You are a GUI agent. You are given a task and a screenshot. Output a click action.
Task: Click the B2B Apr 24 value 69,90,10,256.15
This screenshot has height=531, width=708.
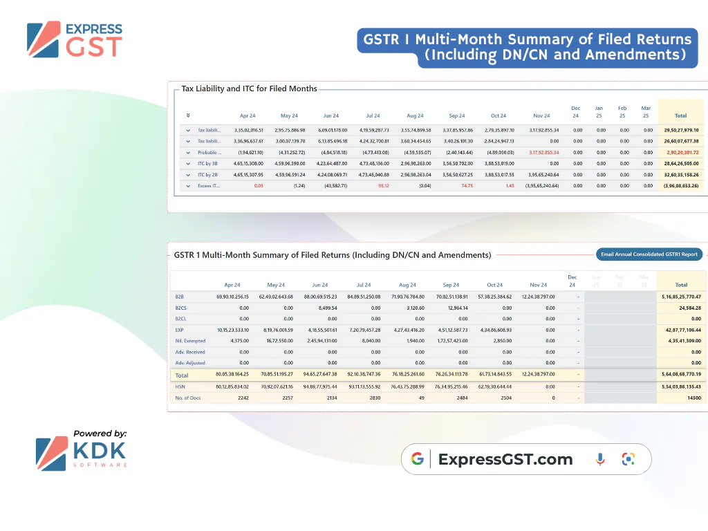[x=232, y=297]
